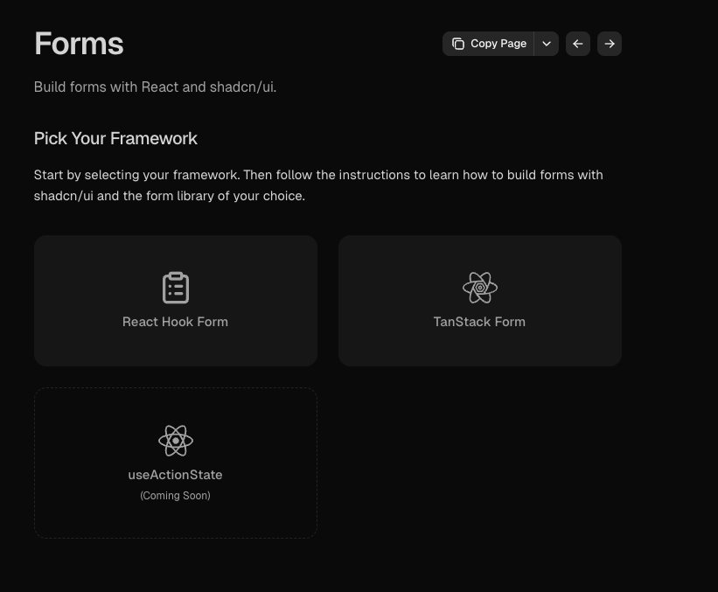Screen dimensions: 718x592
Task: Click the Forms page heading
Action: [x=79, y=44]
